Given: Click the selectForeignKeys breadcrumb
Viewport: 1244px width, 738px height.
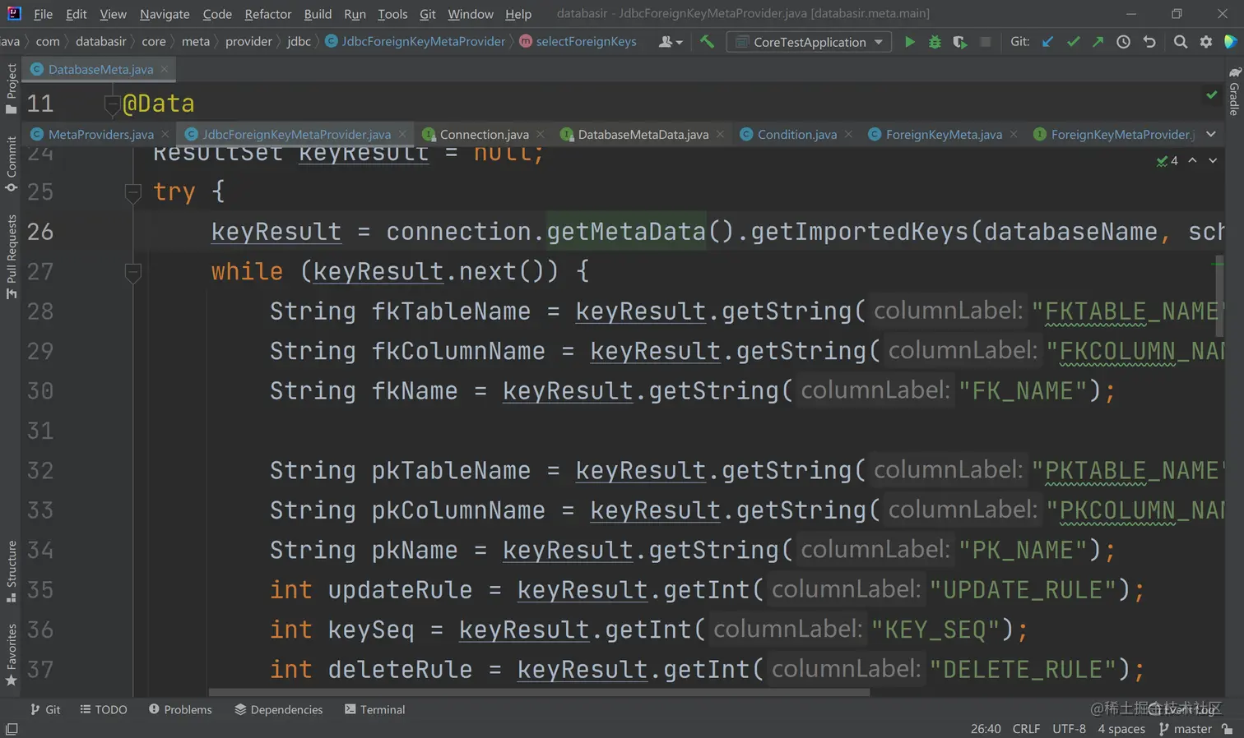Looking at the screenshot, I should pos(578,41).
